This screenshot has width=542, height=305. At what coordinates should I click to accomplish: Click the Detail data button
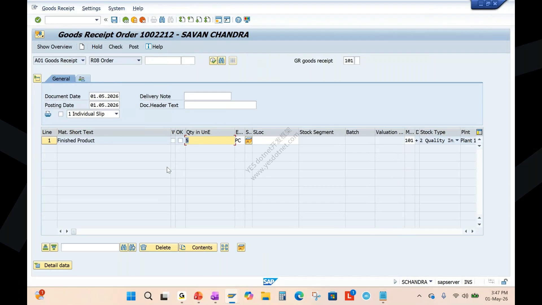point(53,265)
